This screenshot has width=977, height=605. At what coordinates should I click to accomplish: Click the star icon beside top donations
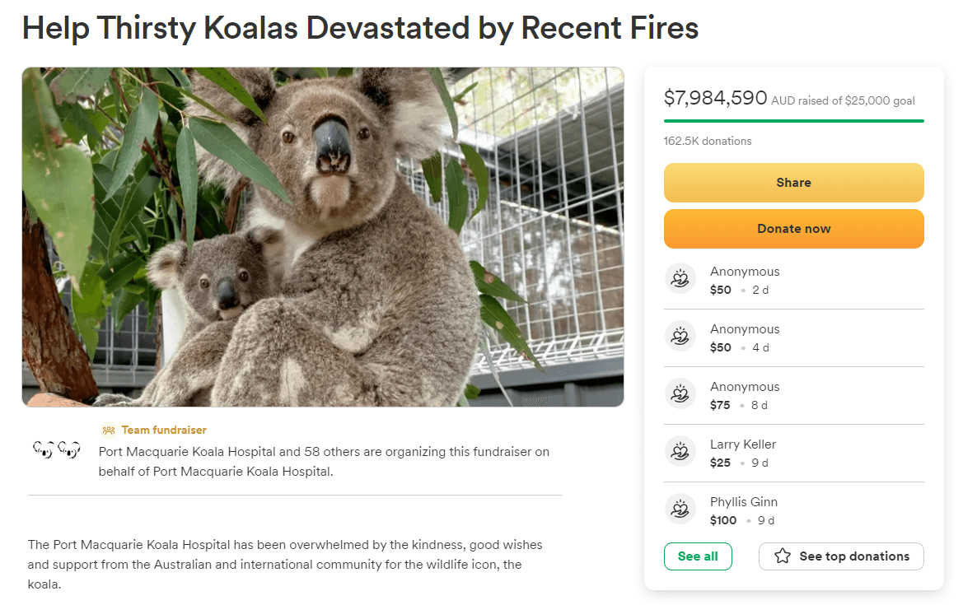pos(783,556)
